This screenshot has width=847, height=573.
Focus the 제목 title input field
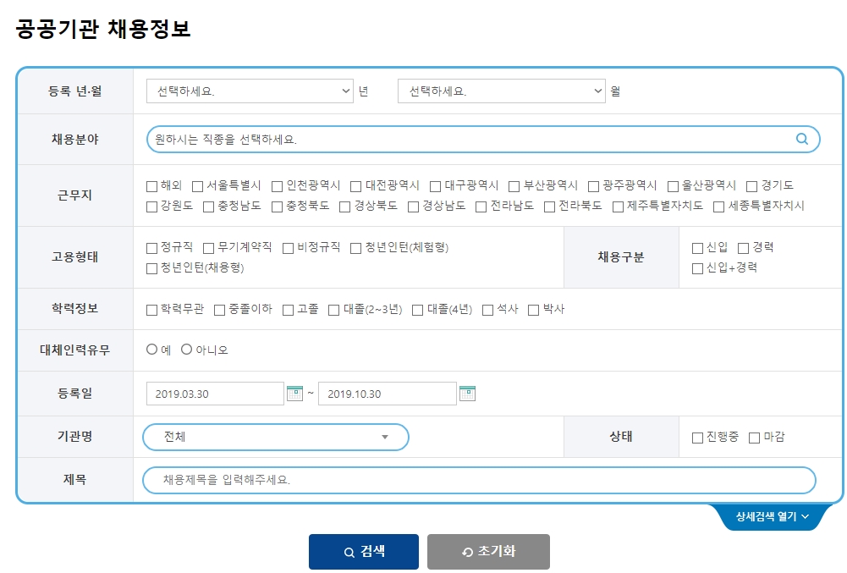pos(479,480)
